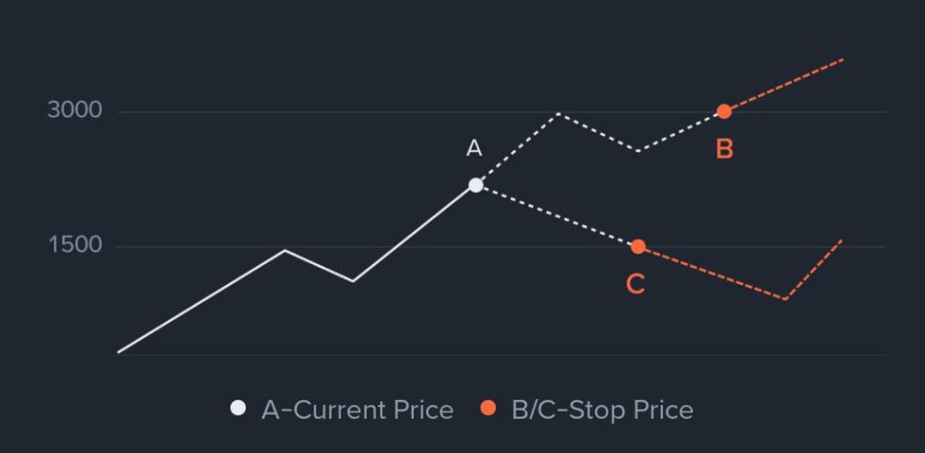Select the "A-Current Price" legend label

(x=357, y=410)
